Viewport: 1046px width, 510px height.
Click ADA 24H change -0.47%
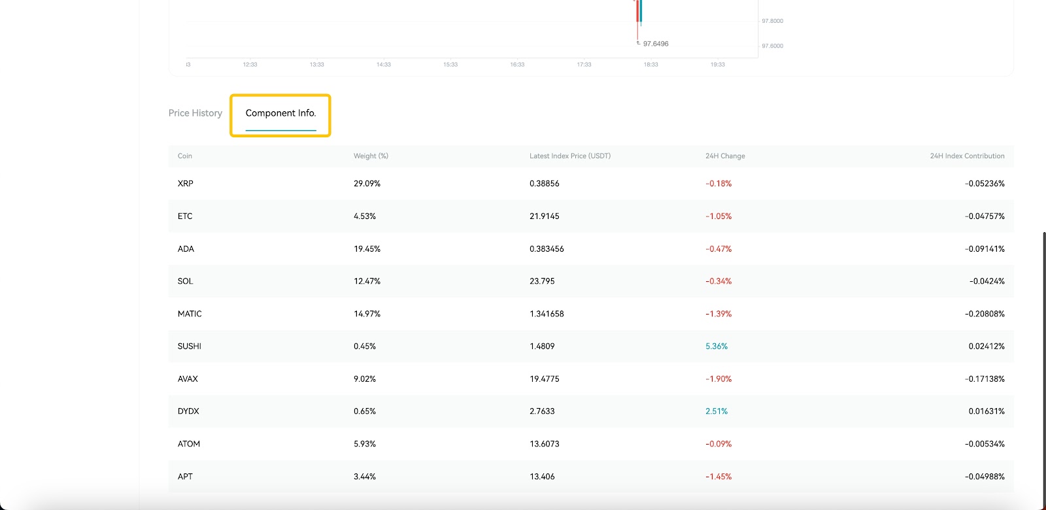pos(718,249)
